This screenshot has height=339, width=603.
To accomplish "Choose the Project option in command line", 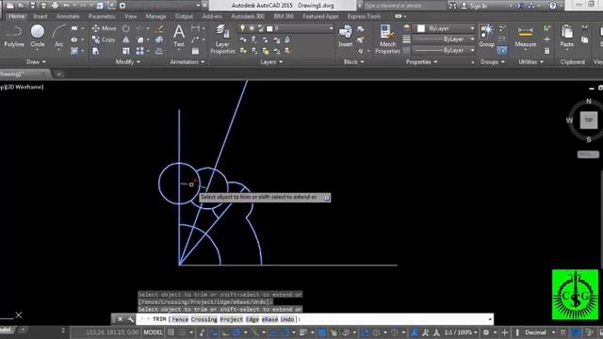I will 232,319.
